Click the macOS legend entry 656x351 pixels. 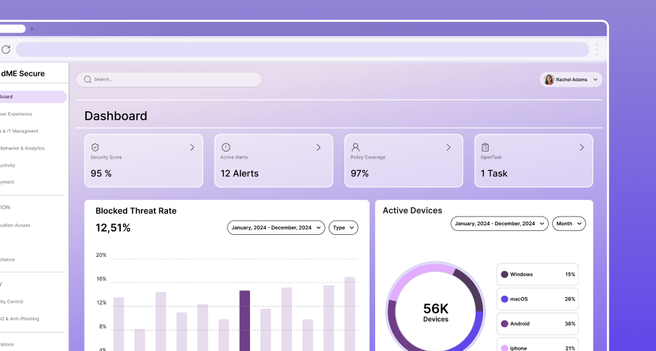[538, 299]
